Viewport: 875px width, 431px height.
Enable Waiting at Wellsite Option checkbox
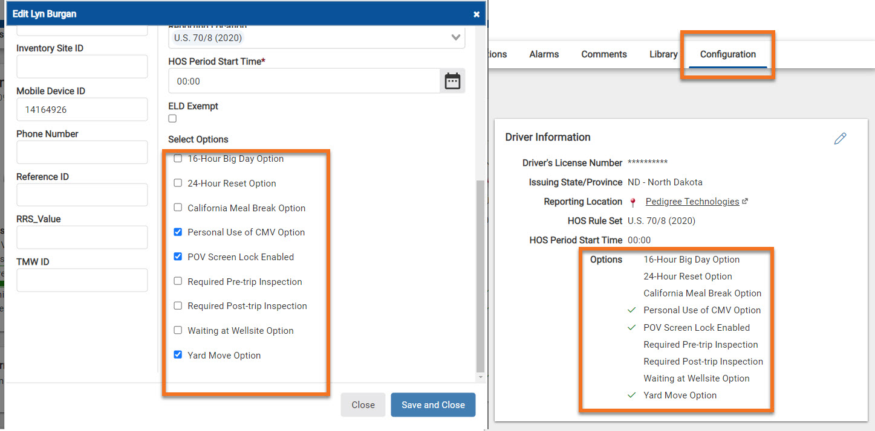(178, 330)
